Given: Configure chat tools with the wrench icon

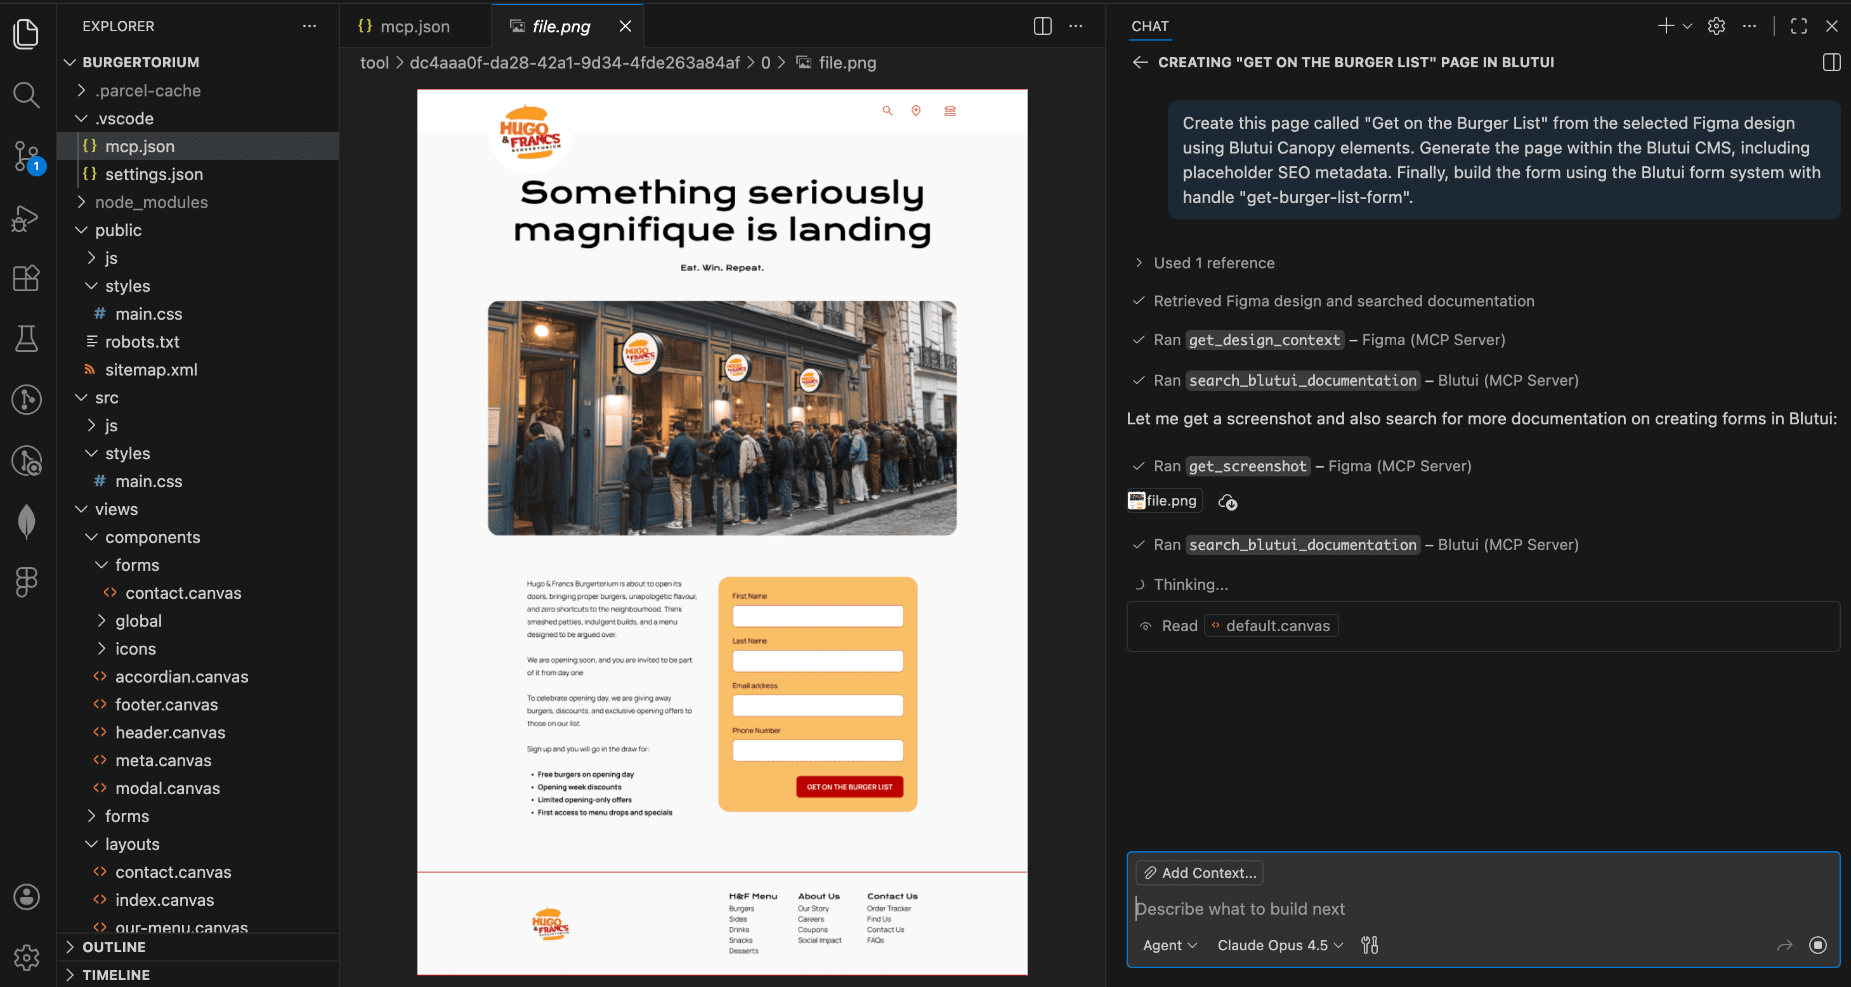Looking at the screenshot, I should 1369,945.
